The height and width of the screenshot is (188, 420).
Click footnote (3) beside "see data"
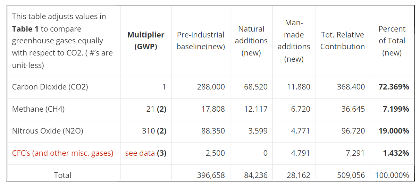[x=161, y=153]
